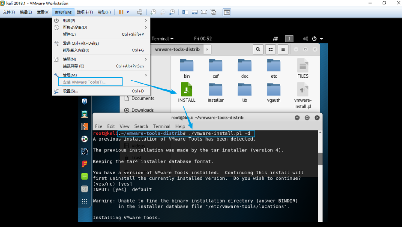Open the terminal Search menu

click(141, 126)
